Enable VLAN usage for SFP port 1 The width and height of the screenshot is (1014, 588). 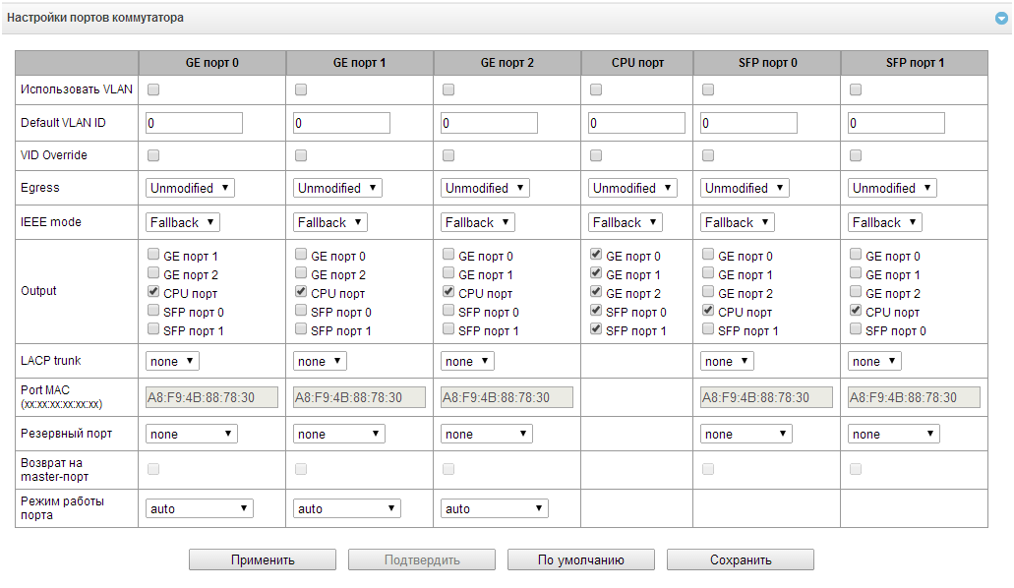856,90
